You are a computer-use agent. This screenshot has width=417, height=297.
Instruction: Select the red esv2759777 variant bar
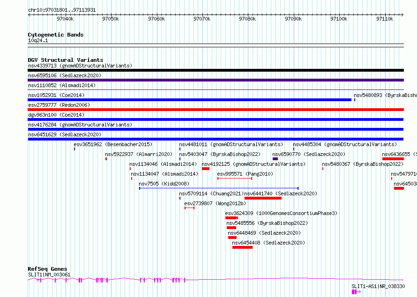pyautogui.click(x=216, y=110)
